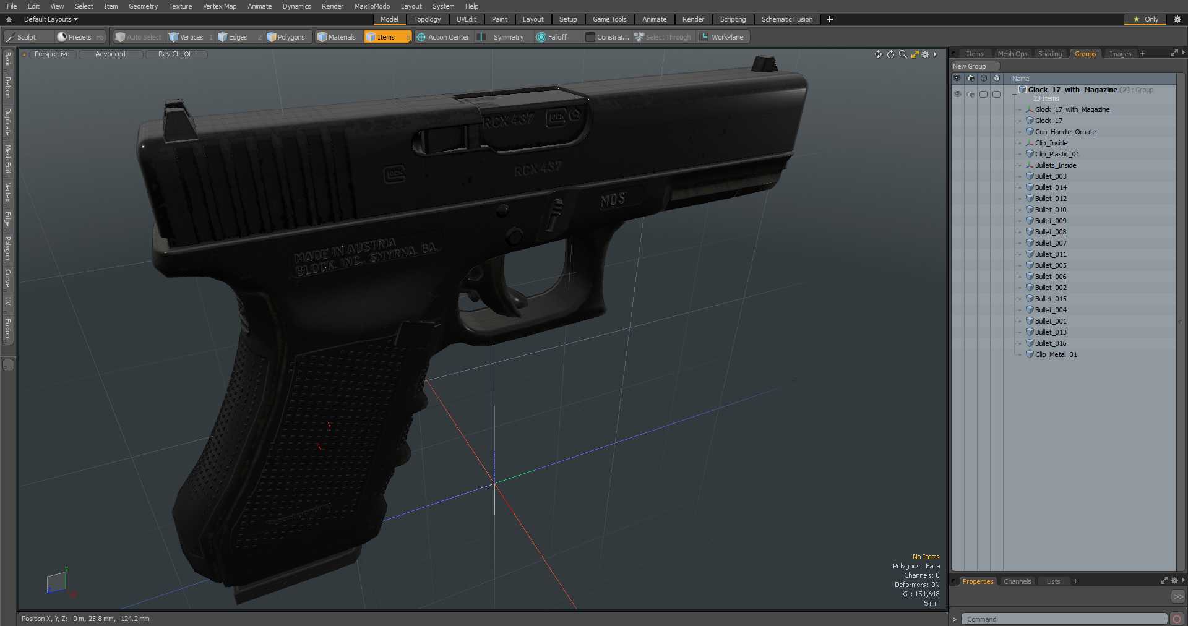The image size is (1188, 626).
Task: Select the Mesh Edit vertical sidebar tab
Action: (8, 159)
